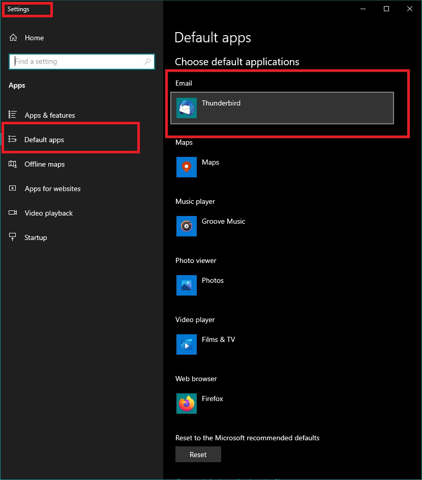The width and height of the screenshot is (422, 480).
Task: Click the Thunderbird email app icon
Action: (187, 108)
